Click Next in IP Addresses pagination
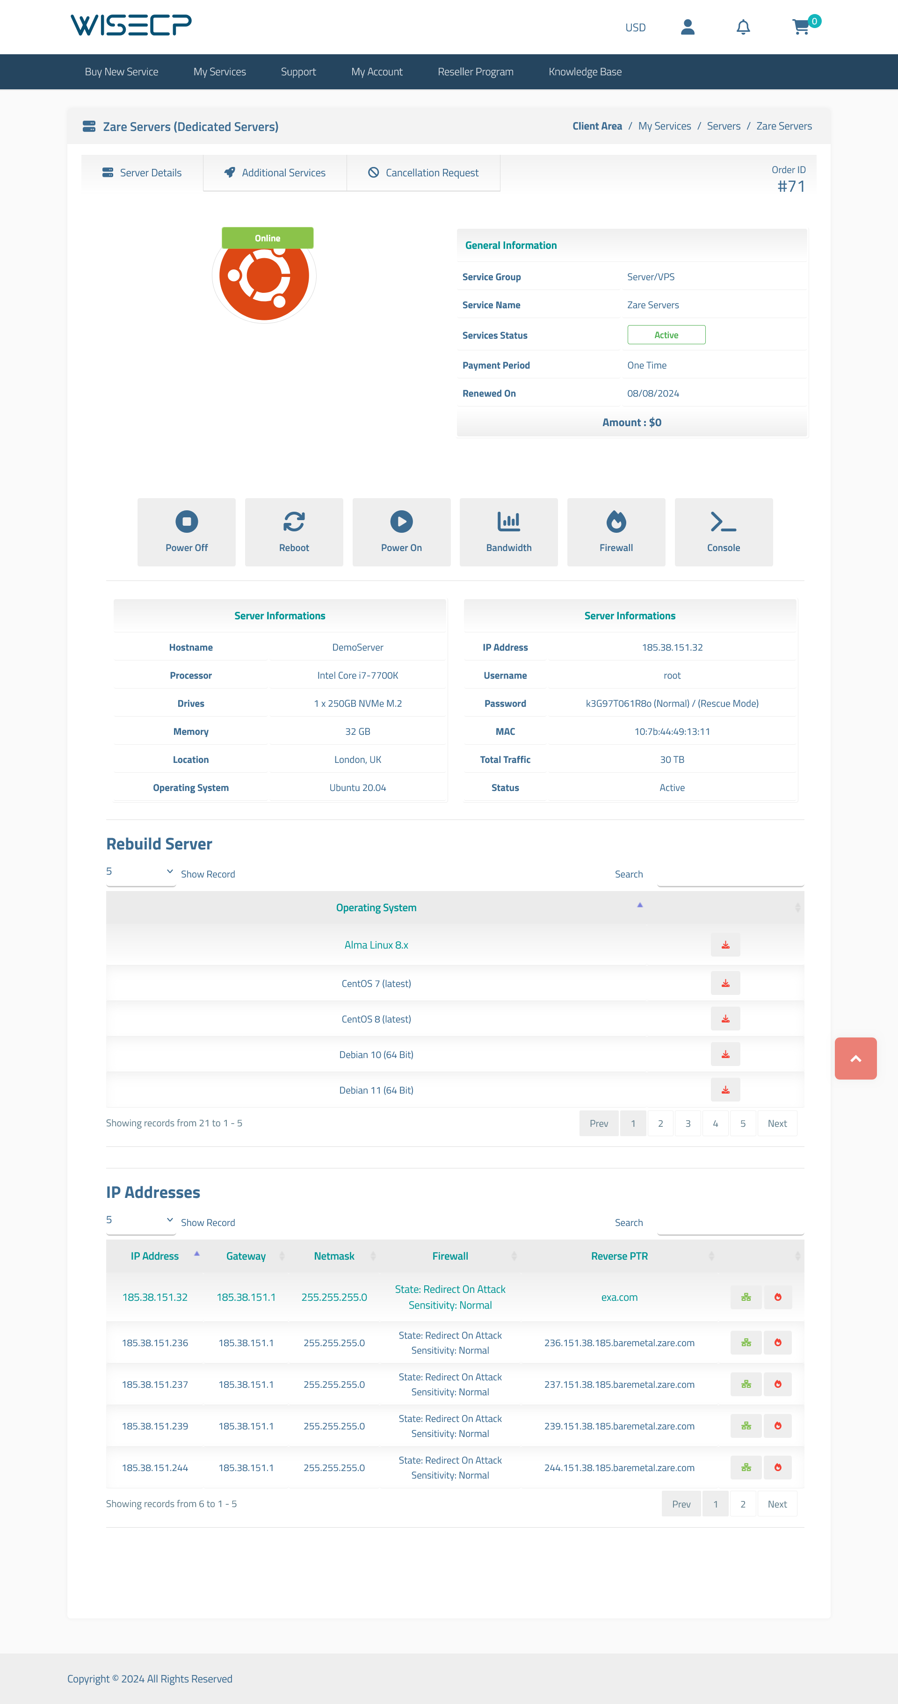898x1704 pixels. tap(777, 1504)
